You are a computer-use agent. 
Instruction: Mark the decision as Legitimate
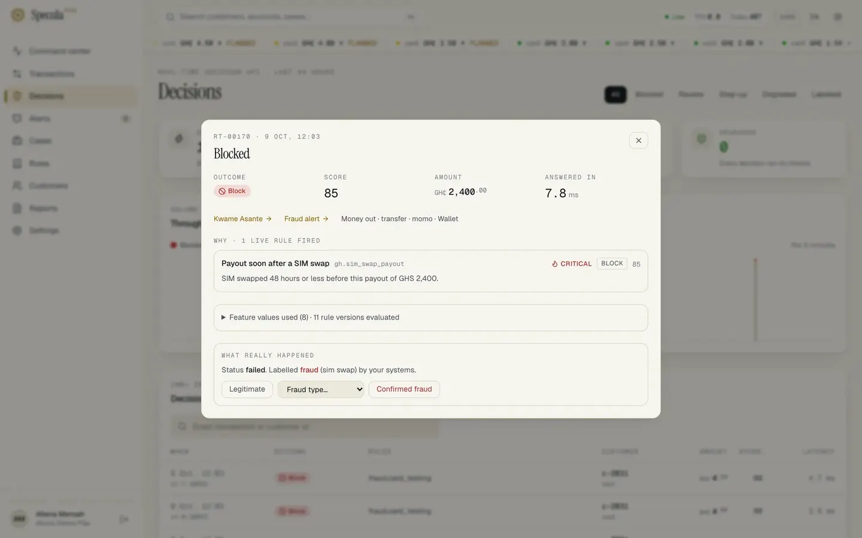(247, 389)
